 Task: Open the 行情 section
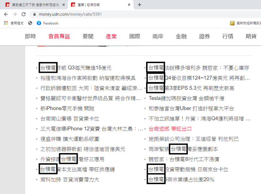point(228,36)
